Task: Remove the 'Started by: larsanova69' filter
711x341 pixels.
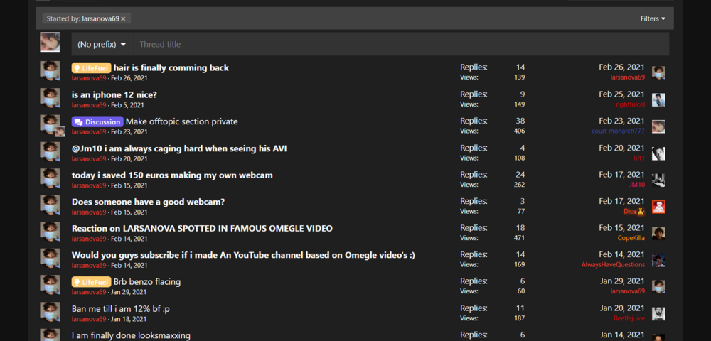Action: point(123,18)
